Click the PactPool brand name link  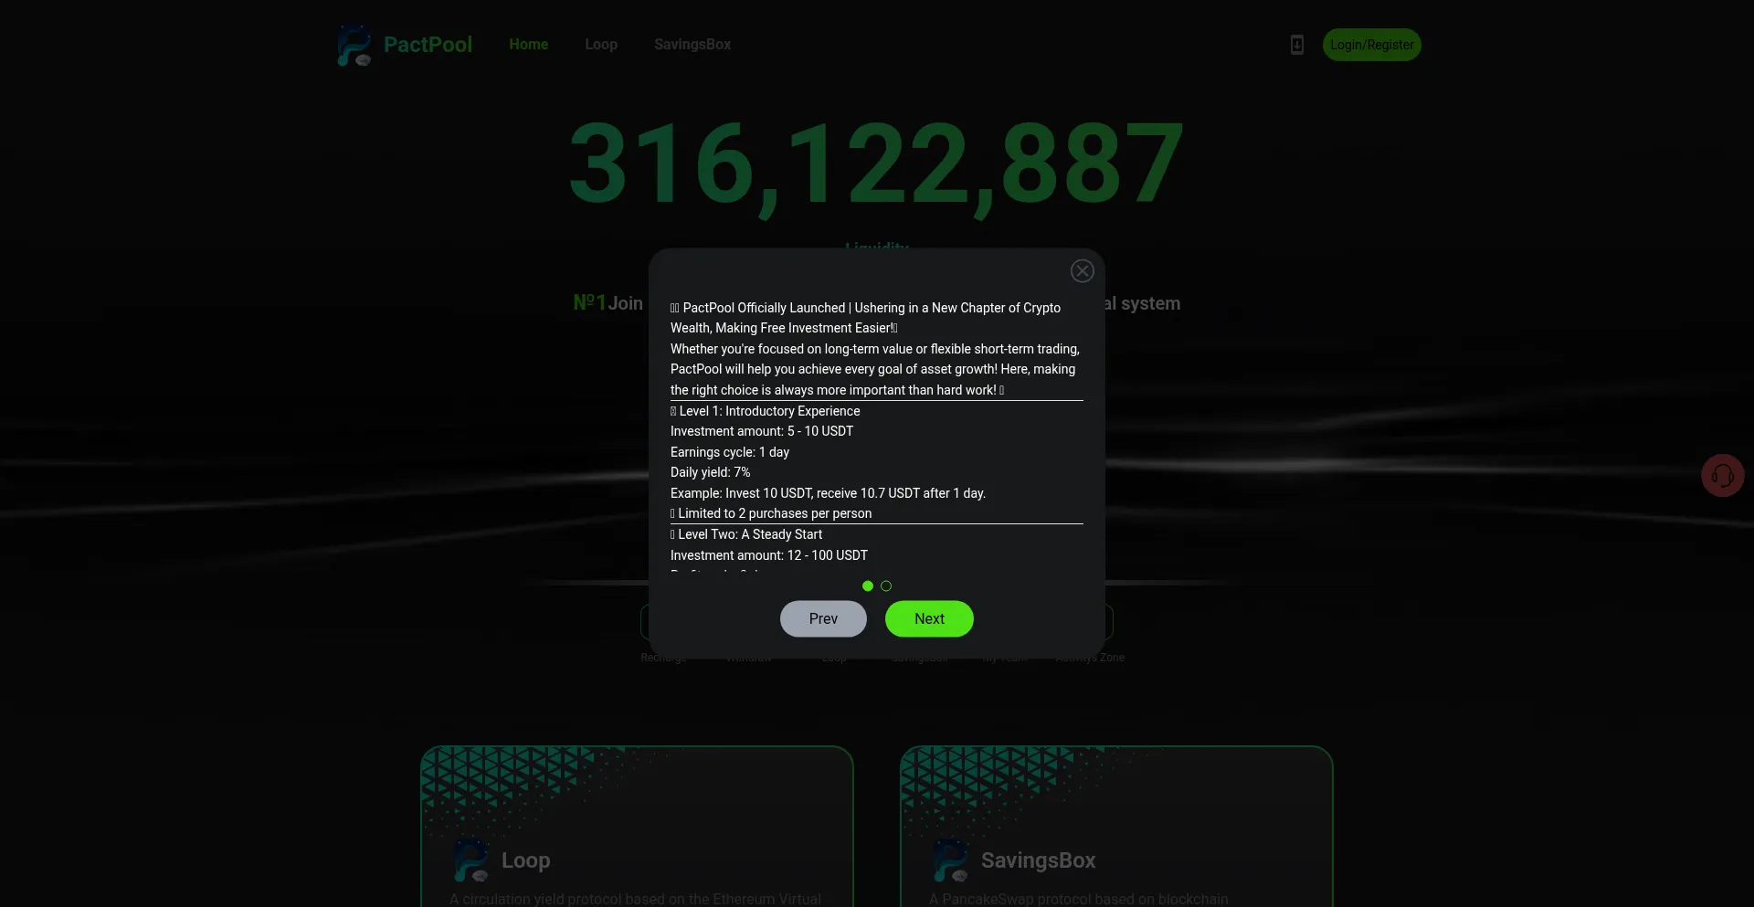[x=428, y=45]
